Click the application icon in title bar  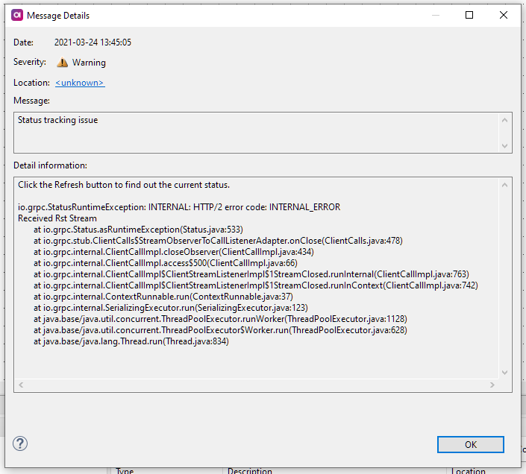(x=17, y=15)
